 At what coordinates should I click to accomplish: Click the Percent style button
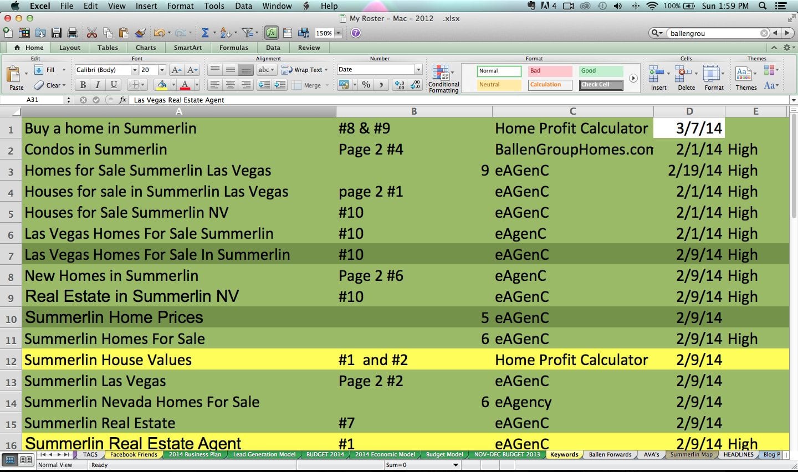[366, 85]
